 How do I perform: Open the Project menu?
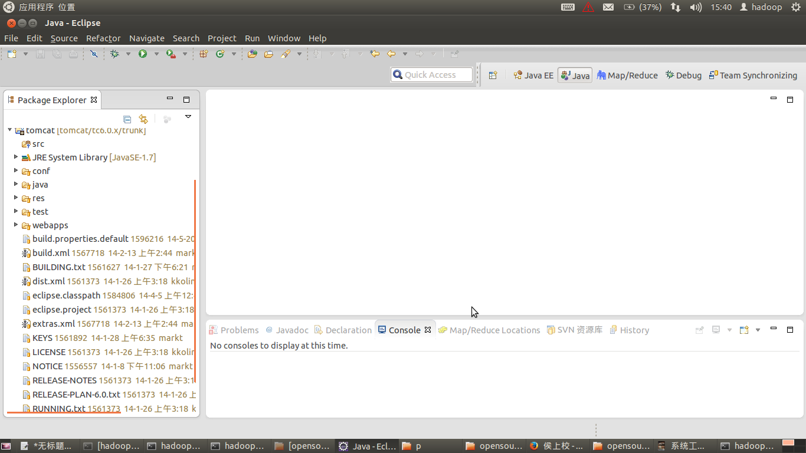click(x=222, y=38)
